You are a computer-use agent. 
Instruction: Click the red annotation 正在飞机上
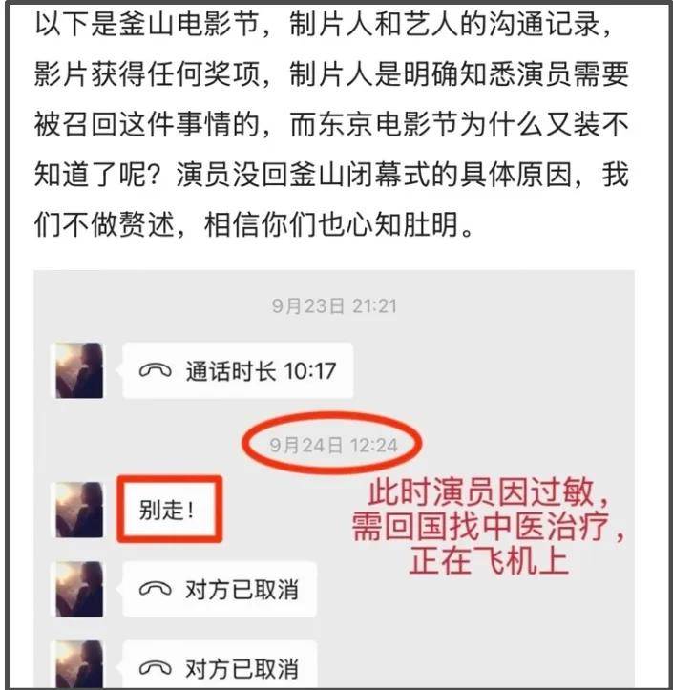pyautogui.click(x=489, y=561)
